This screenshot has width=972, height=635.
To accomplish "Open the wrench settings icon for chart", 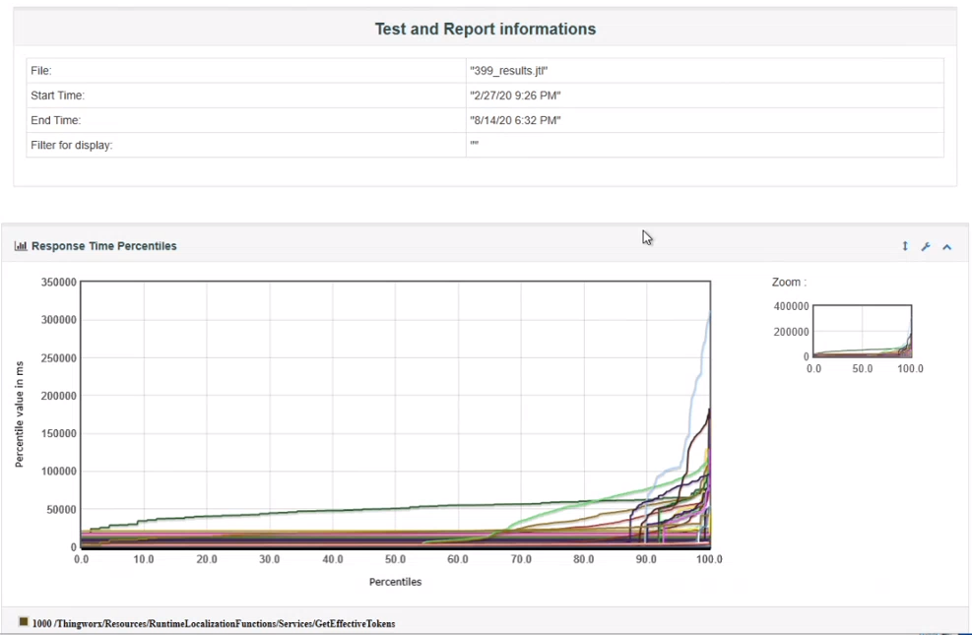I will 926,246.
